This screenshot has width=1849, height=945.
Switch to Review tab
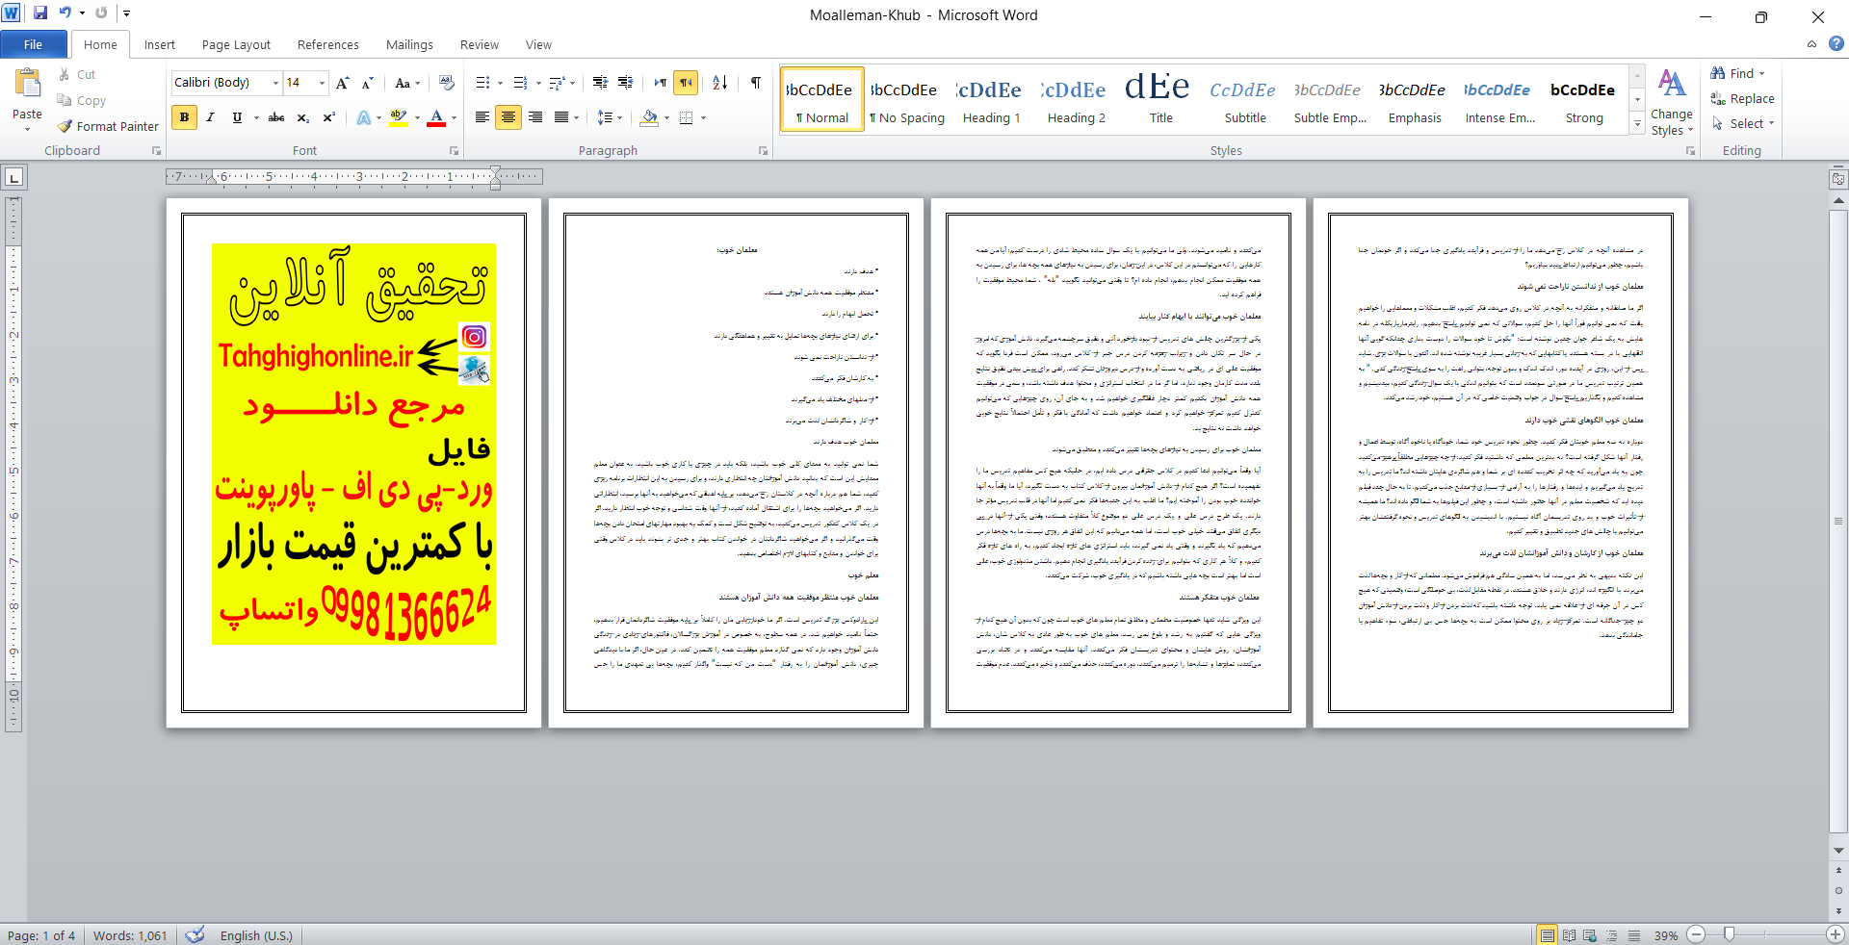pos(479,44)
